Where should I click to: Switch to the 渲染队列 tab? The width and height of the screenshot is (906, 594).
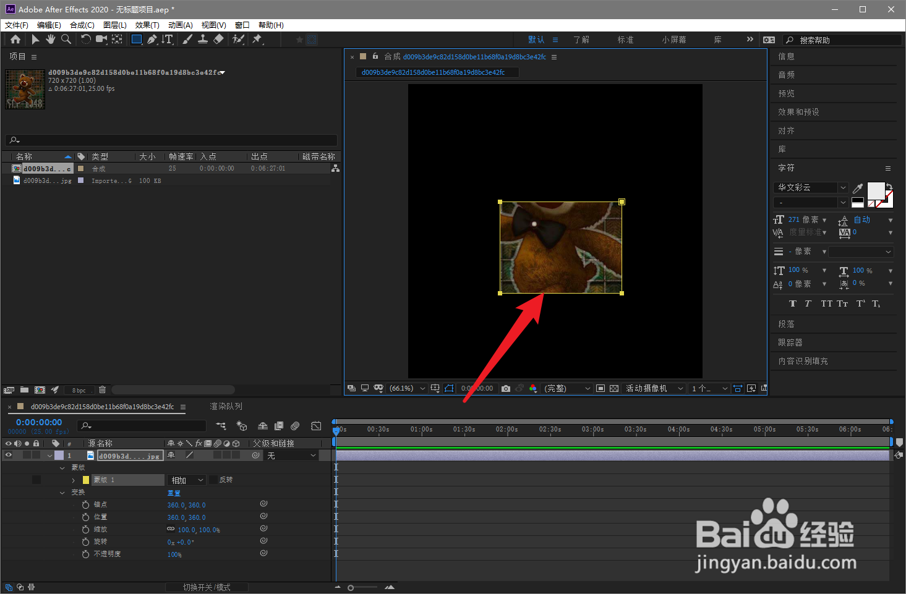coord(226,406)
